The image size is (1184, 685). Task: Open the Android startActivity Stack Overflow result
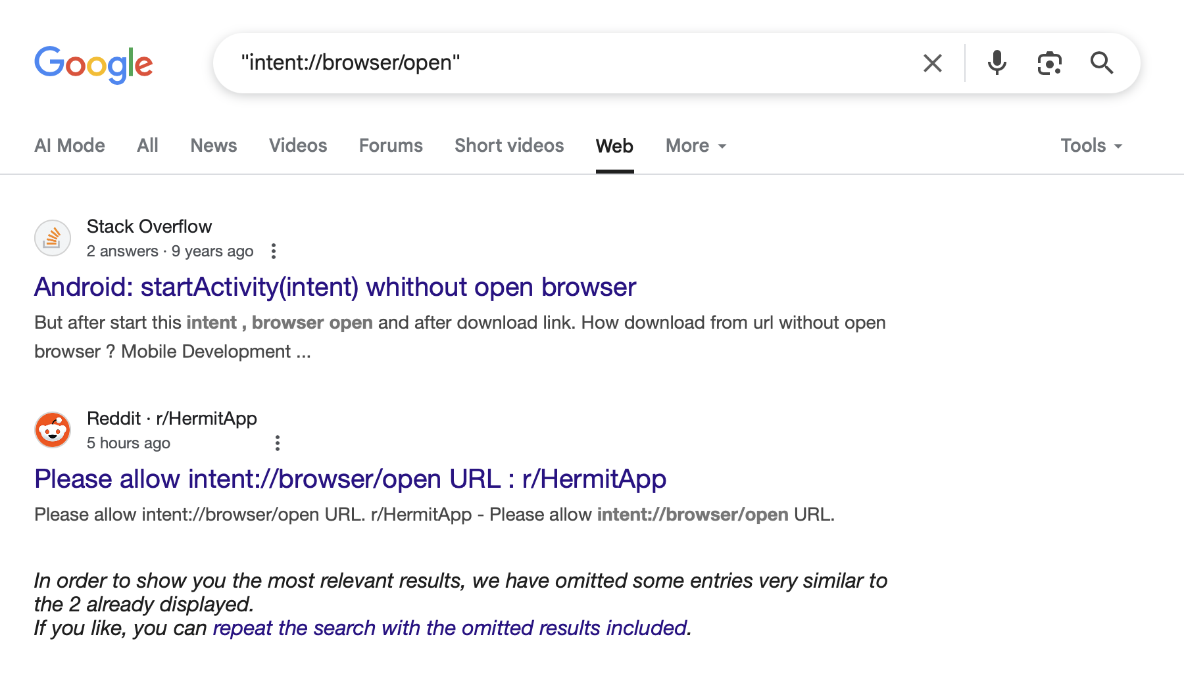pos(335,287)
